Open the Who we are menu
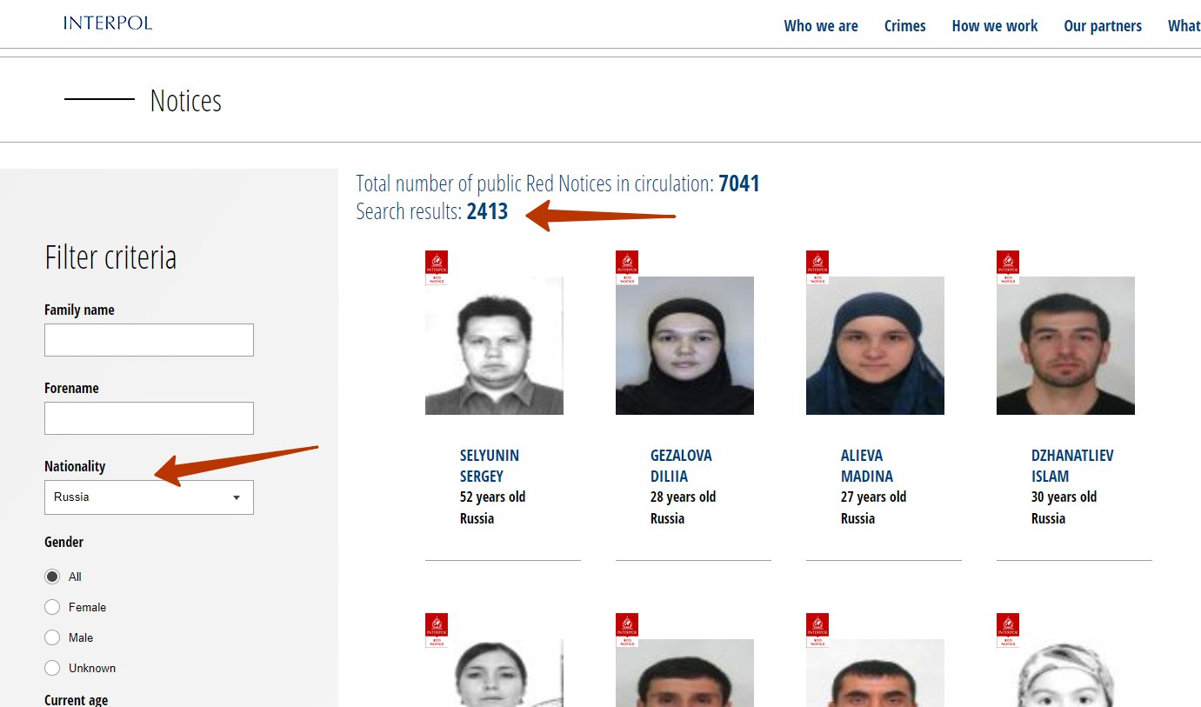1201x707 pixels. (821, 26)
